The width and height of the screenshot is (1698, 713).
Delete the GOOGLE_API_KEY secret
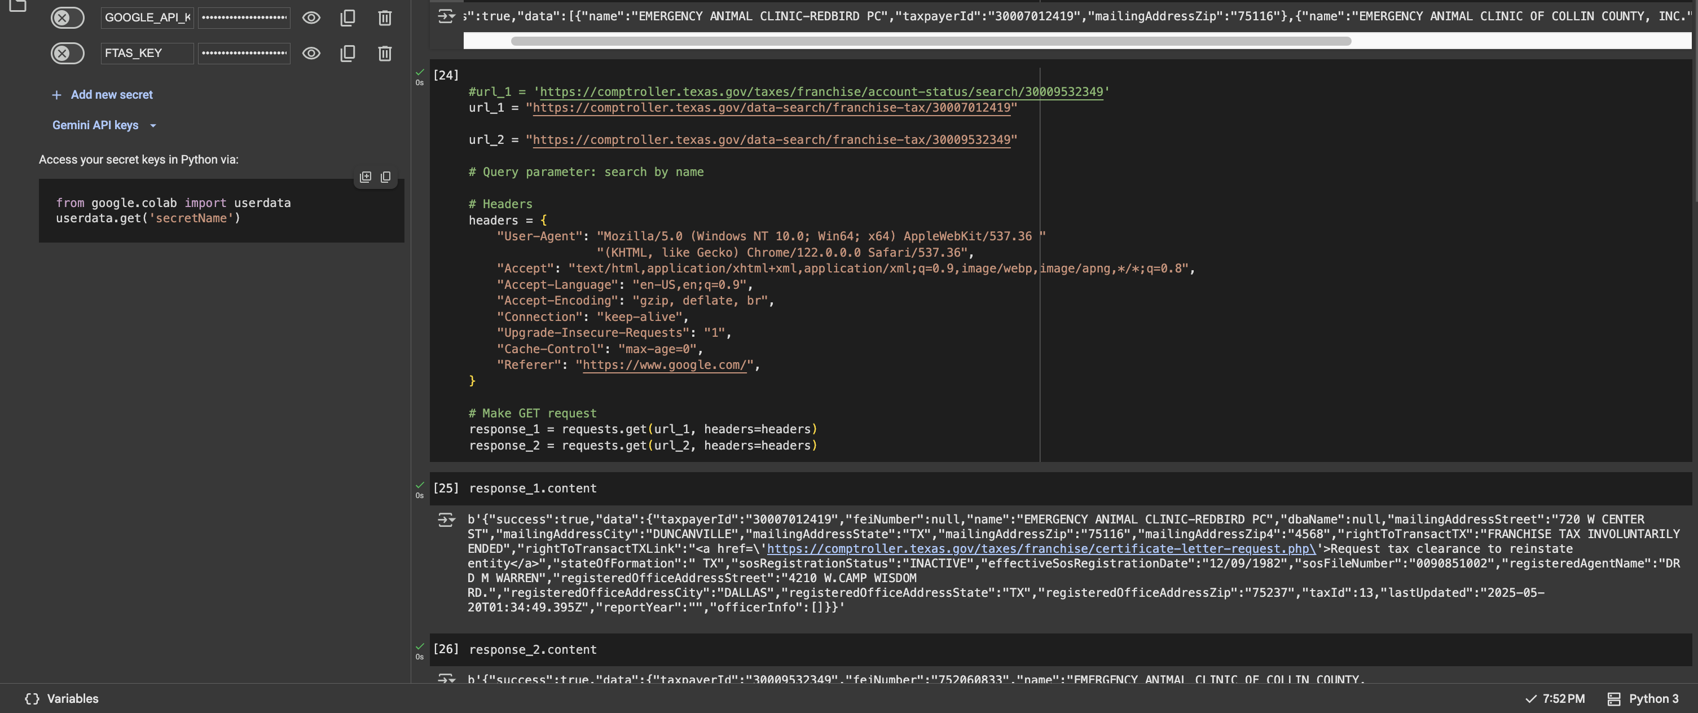(x=385, y=18)
